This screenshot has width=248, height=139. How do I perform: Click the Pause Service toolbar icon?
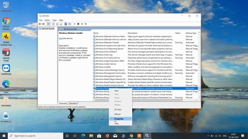[x=82, y=24]
